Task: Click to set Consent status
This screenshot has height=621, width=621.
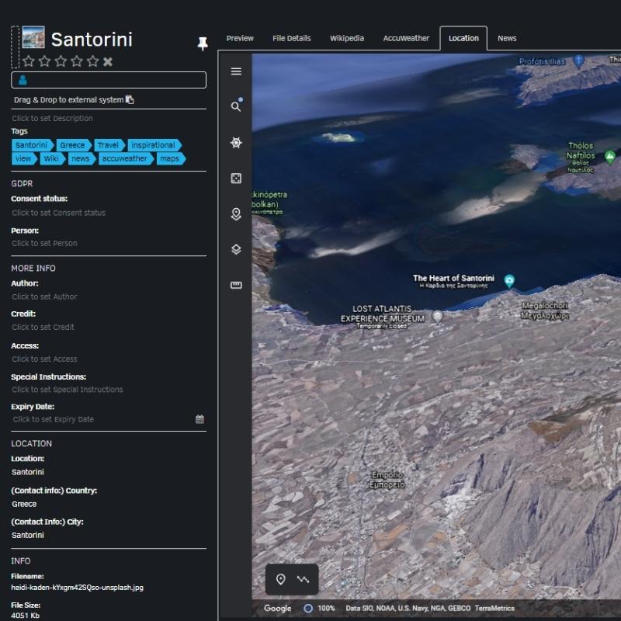Action: point(59,213)
